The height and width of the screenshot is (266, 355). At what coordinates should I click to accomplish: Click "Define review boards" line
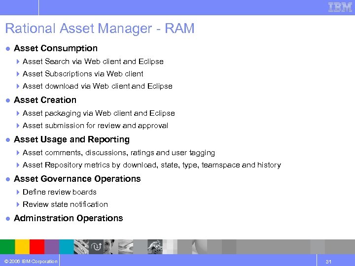click(x=60, y=192)
